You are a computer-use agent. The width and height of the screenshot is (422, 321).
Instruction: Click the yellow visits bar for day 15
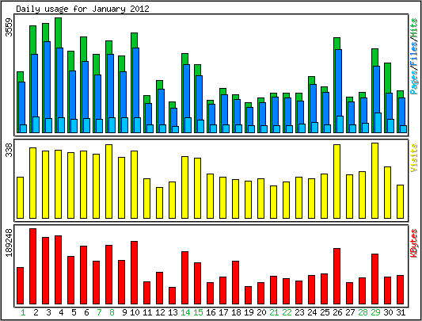(198, 188)
